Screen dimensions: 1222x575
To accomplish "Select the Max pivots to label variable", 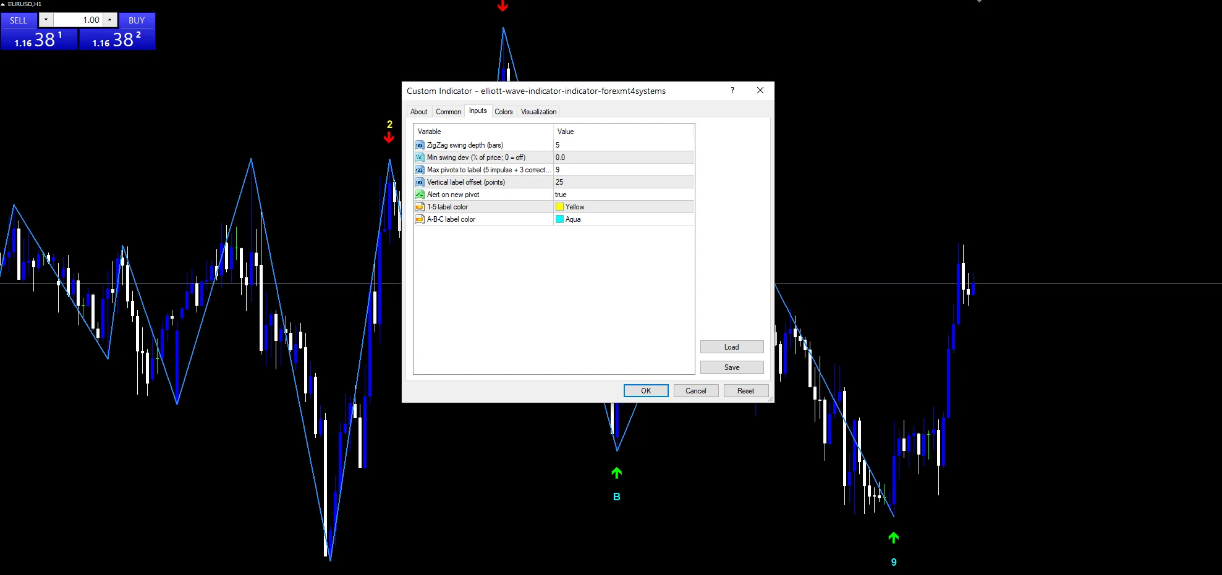I will [x=488, y=170].
